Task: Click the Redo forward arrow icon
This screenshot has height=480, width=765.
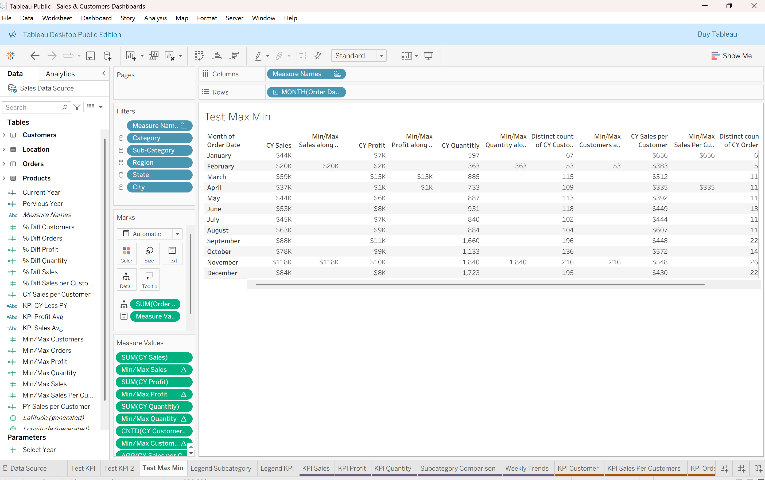Action: pyautogui.click(x=52, y=56)
